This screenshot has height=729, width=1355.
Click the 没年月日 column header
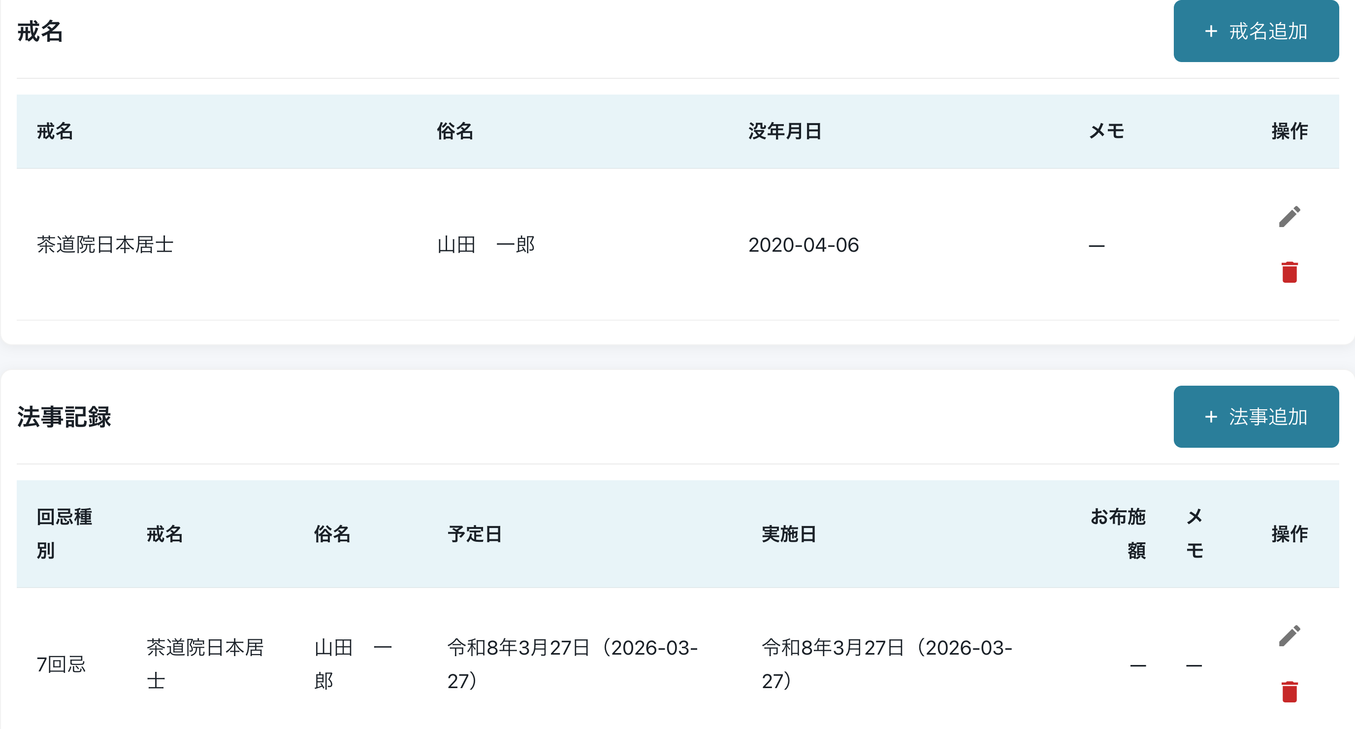click(x=784, y=131)
